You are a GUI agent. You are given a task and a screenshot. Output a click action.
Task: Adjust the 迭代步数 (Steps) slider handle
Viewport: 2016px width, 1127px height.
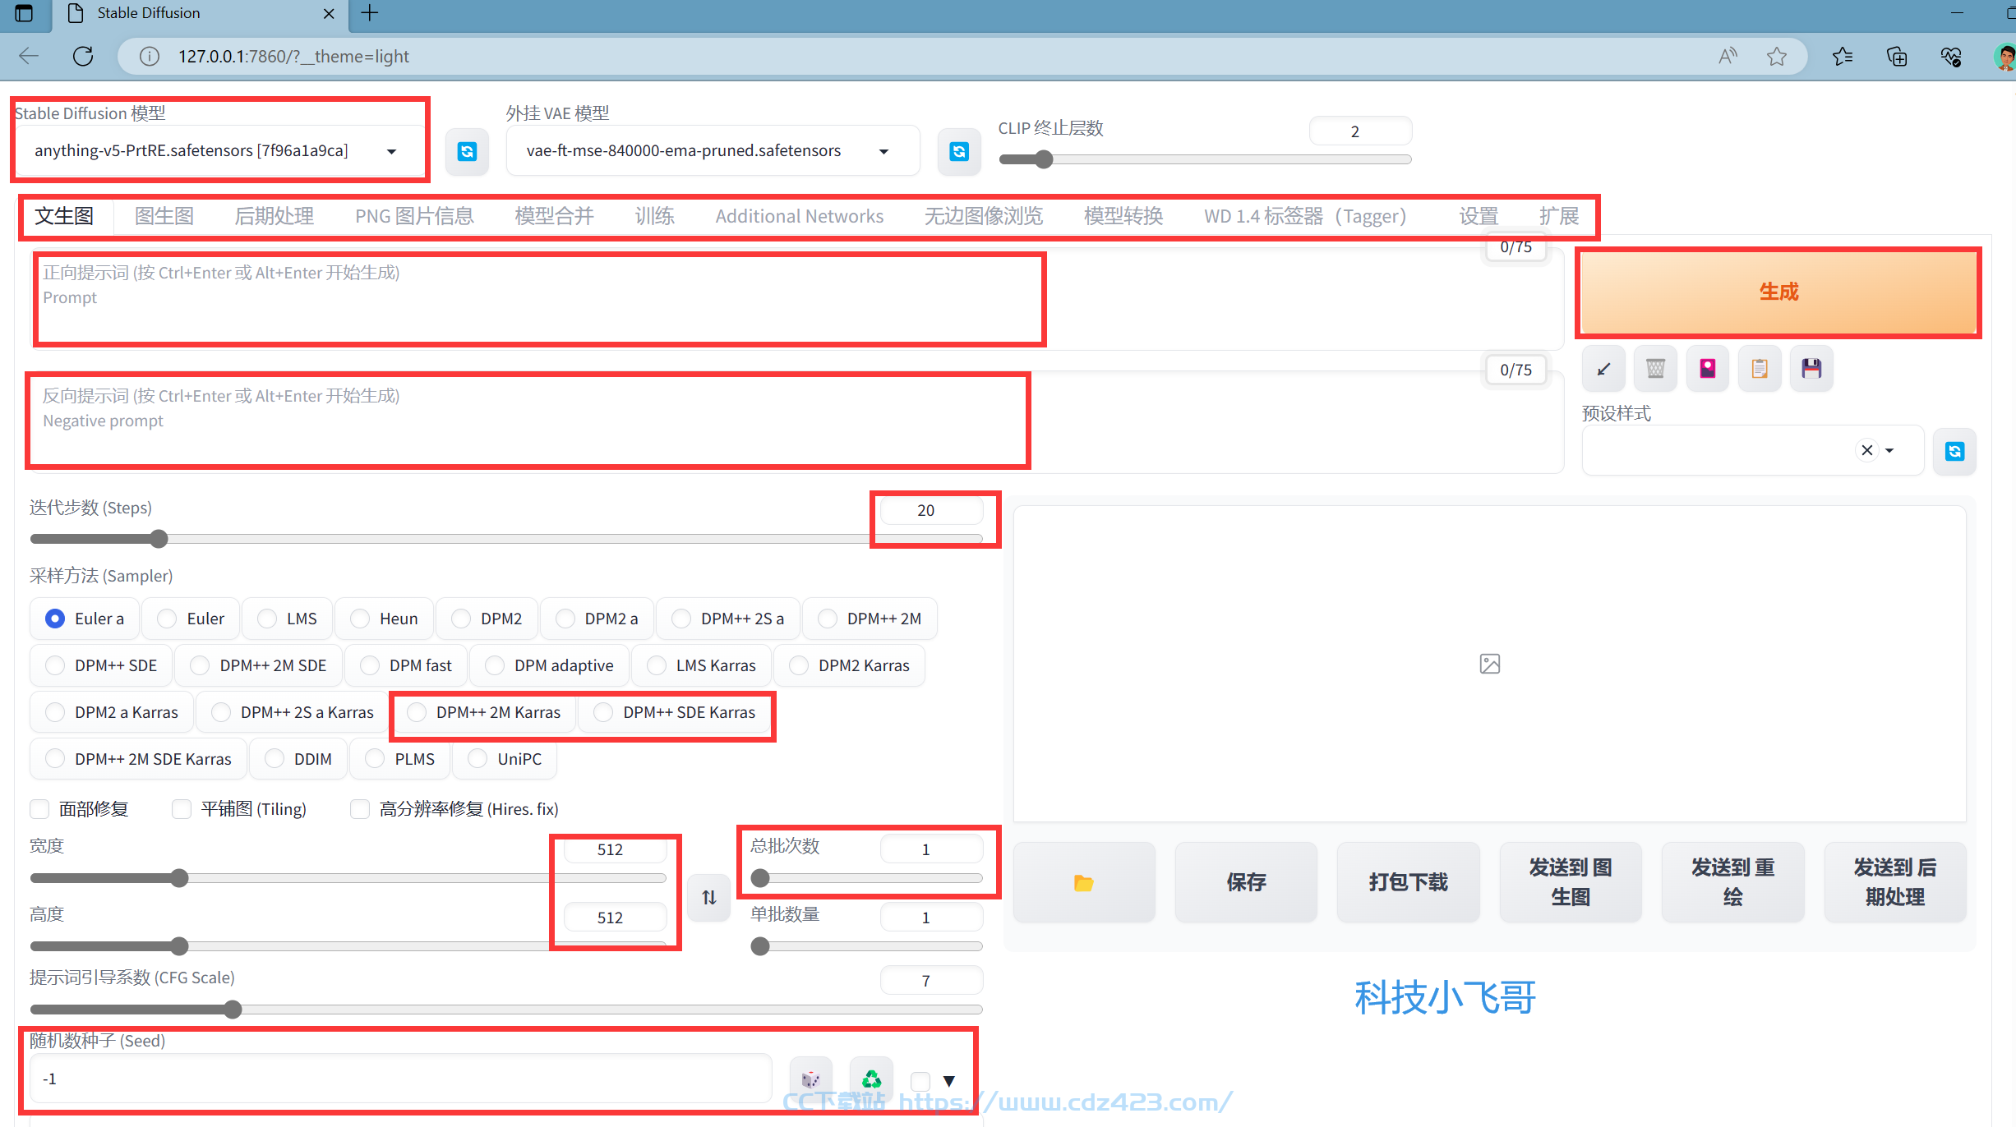159,539
